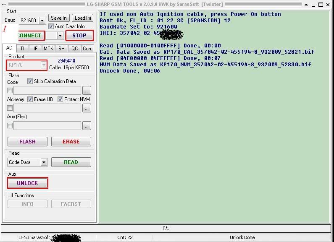Switch to the QC tab
Screen dimensions: 334x242
74,49
